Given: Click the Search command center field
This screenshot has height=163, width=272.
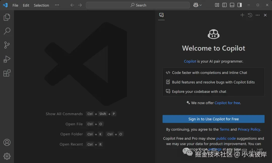Looking at the screenshot, I should (138, 5).
